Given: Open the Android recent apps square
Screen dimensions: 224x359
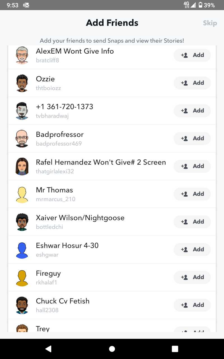Looking at the screenshot, I should pos(175,349).
